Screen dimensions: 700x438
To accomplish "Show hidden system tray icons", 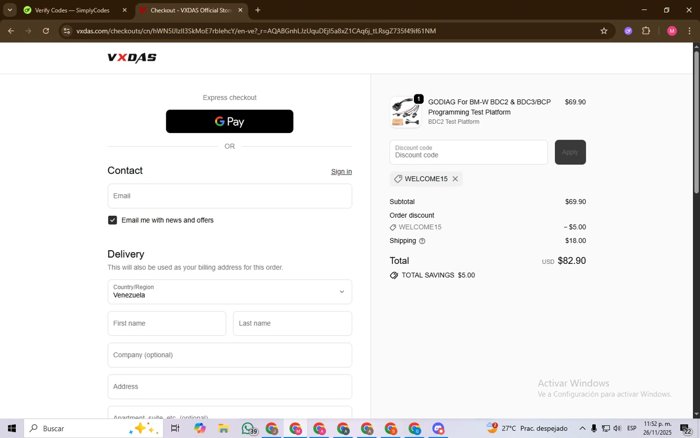I will [582, 428].
